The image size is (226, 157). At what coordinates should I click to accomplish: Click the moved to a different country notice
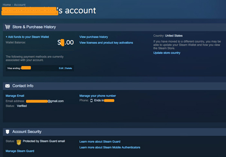[x=187, y=45]
